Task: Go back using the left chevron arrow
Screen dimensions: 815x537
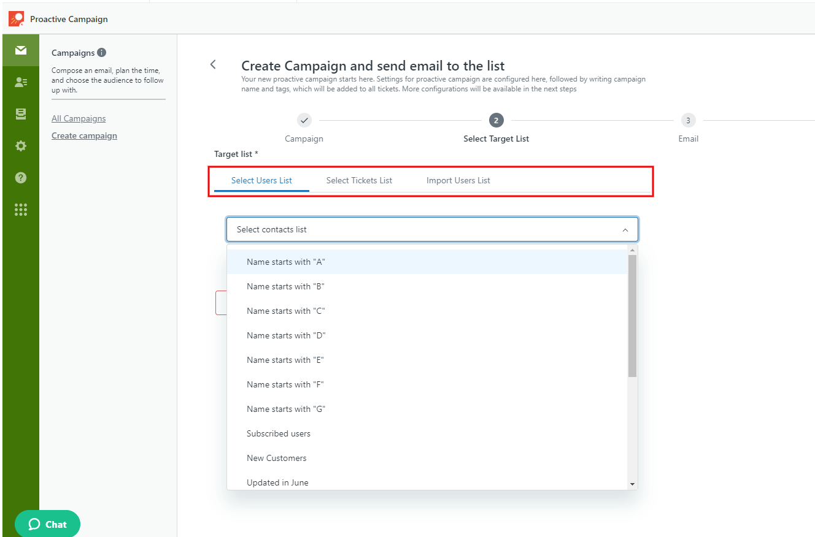Action: point(213,64)
